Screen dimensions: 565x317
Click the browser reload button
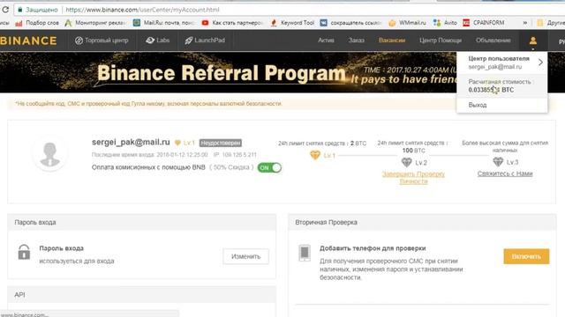point(5,10)
